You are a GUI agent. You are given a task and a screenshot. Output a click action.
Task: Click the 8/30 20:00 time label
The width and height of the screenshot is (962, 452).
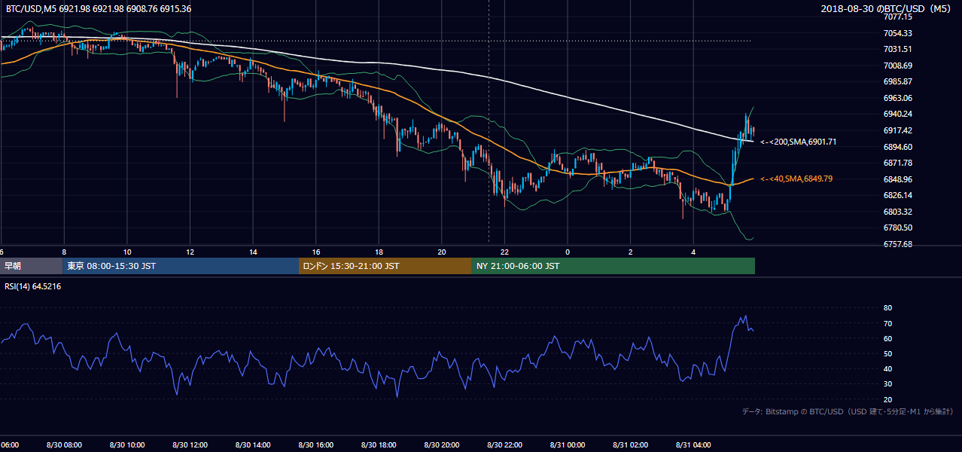(442, 445)
